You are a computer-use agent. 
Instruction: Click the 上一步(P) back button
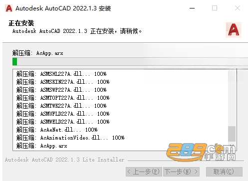144,172
